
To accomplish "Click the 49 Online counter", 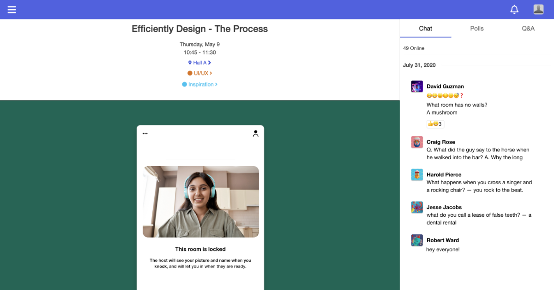I will (x=414, y=48).
